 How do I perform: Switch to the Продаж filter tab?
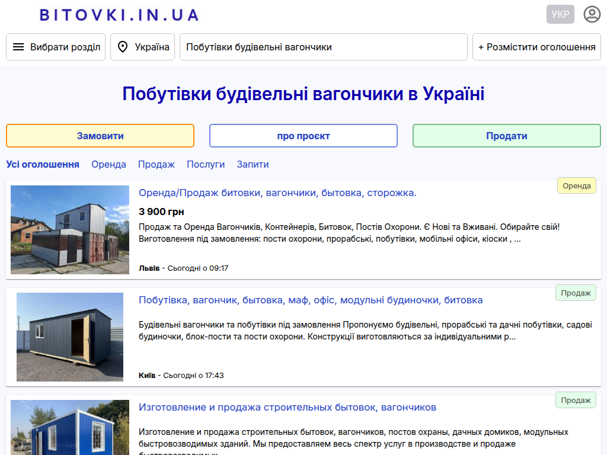[156, 164]
